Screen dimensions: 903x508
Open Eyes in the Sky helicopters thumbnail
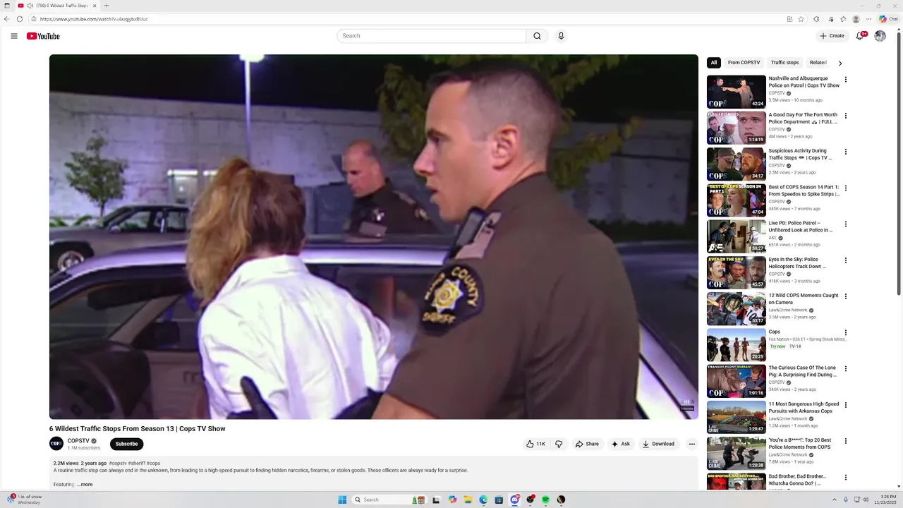(x=737, y=272)
